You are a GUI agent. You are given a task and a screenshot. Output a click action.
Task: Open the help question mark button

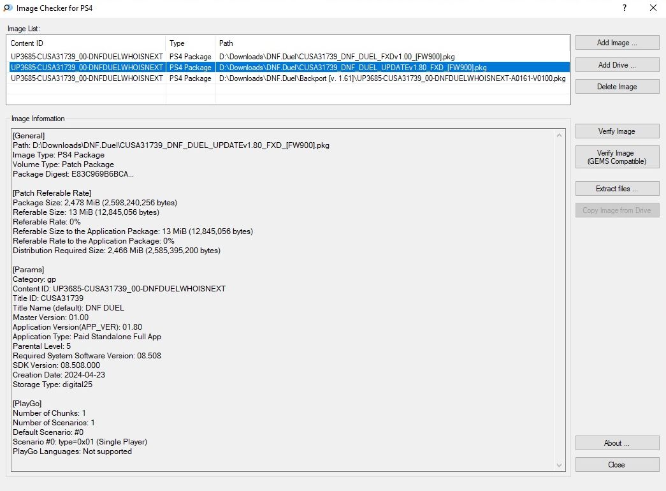(625, 8)
